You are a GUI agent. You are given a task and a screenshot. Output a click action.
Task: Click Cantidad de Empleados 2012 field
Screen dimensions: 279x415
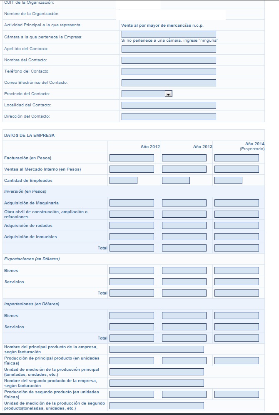[123, 181]
